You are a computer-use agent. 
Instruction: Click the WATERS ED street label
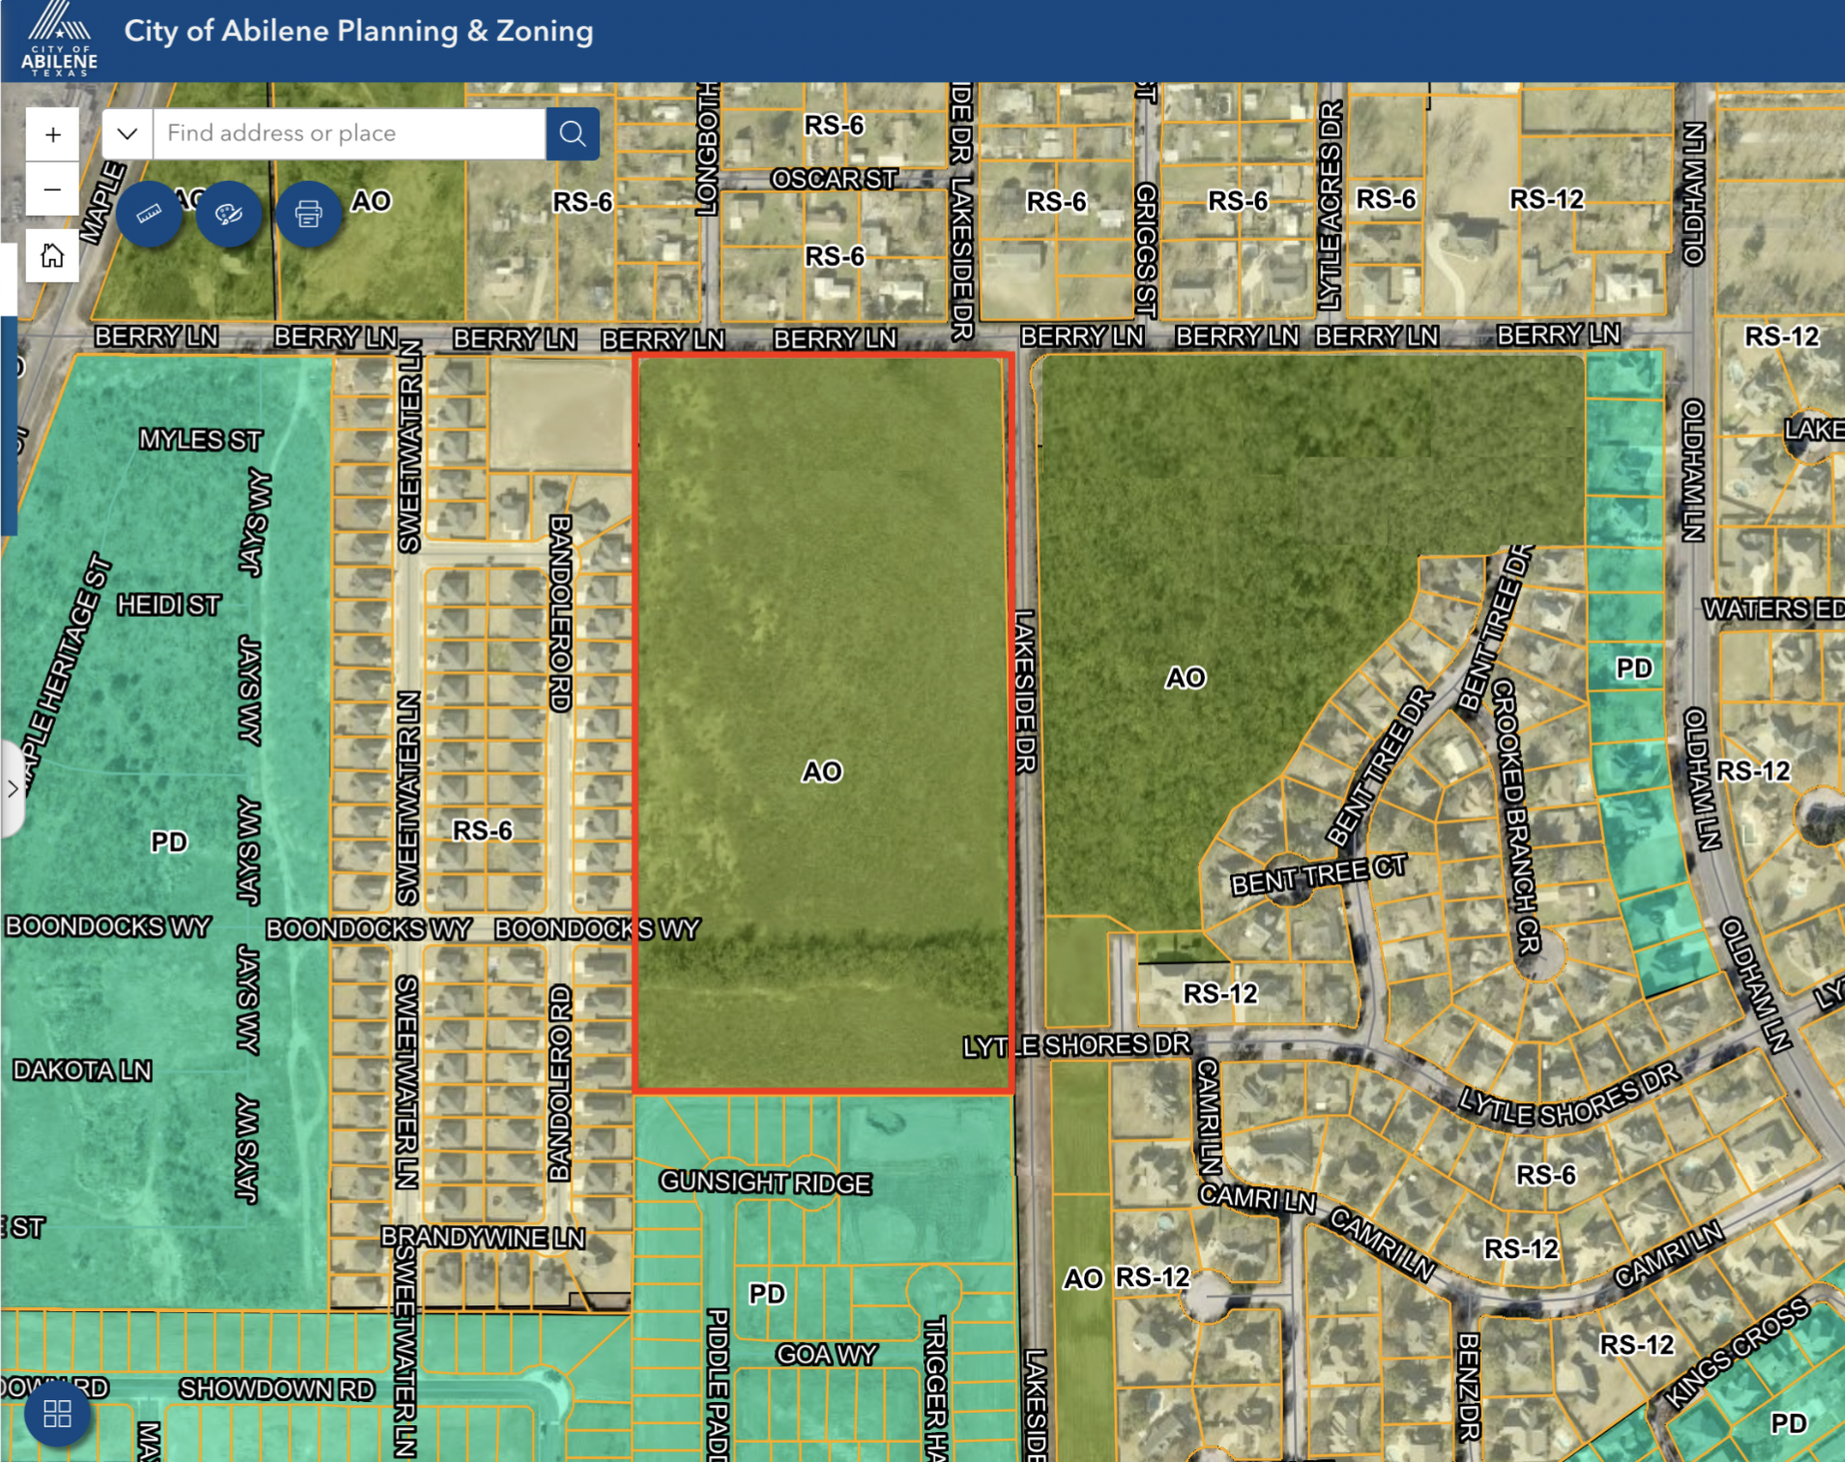[x=1772, y=609]
